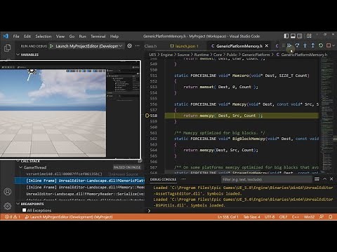Click the debug console input prompt
This screenshot has width=337, height=252.
241,211
